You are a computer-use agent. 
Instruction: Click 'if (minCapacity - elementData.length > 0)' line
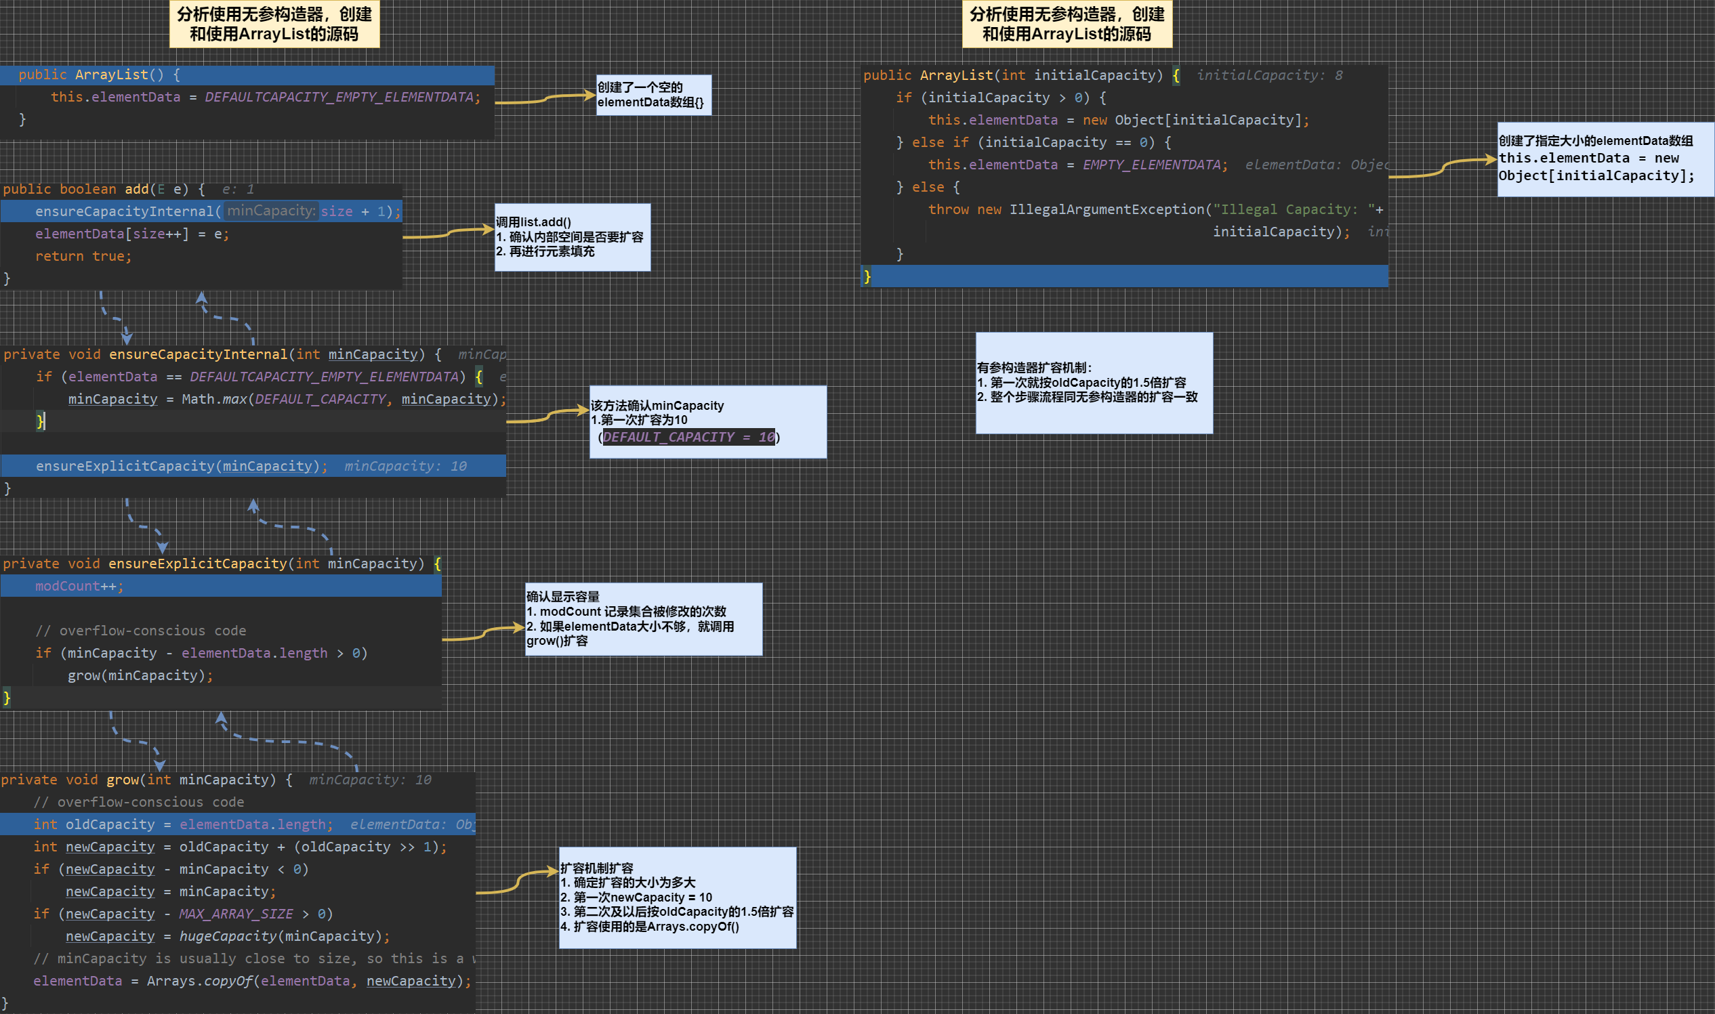pos(202,653)
